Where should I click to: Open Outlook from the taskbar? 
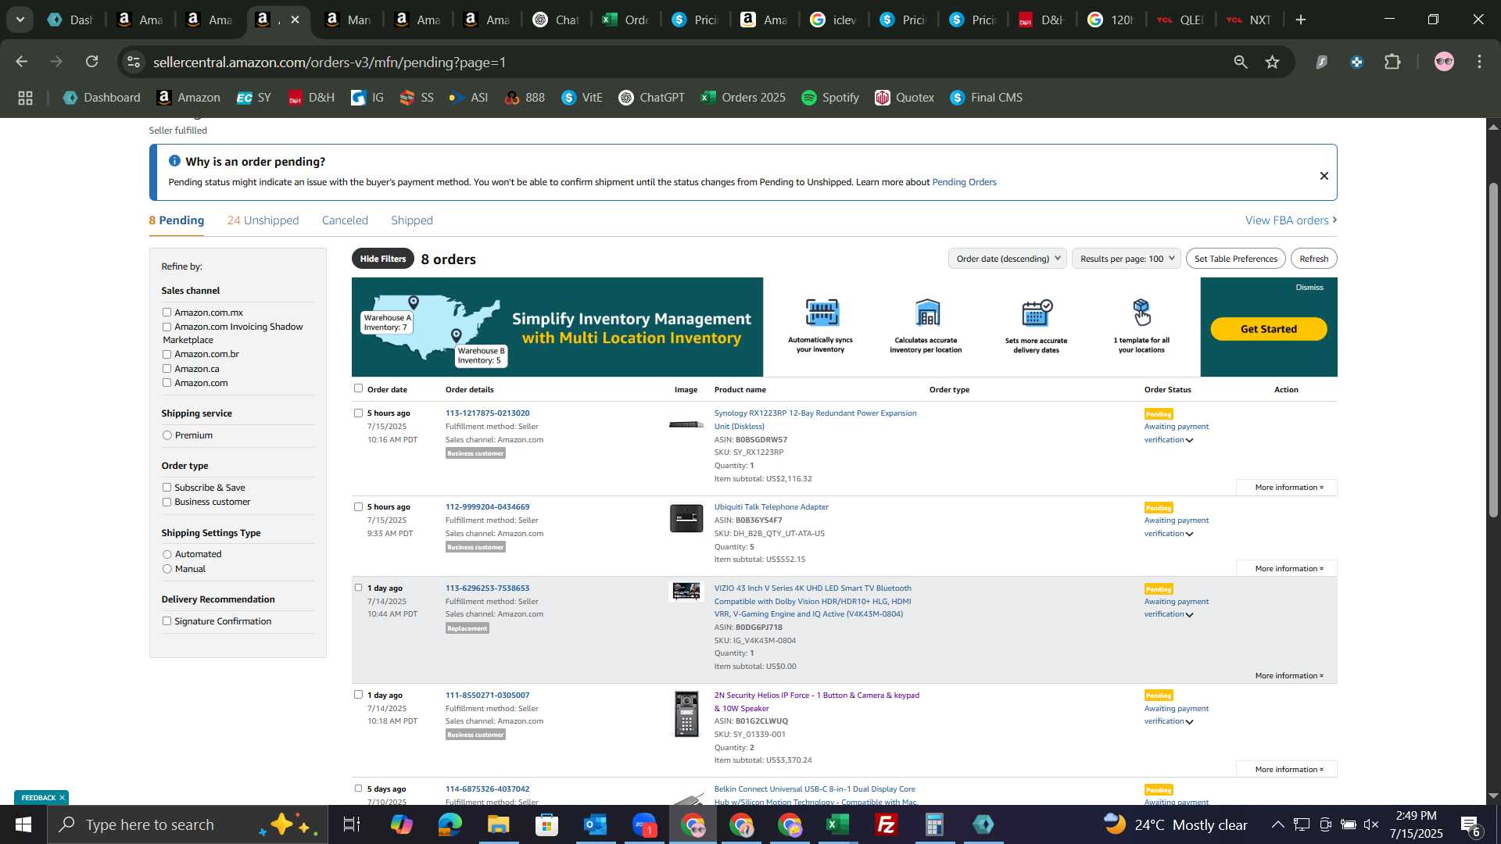(596, 824)
